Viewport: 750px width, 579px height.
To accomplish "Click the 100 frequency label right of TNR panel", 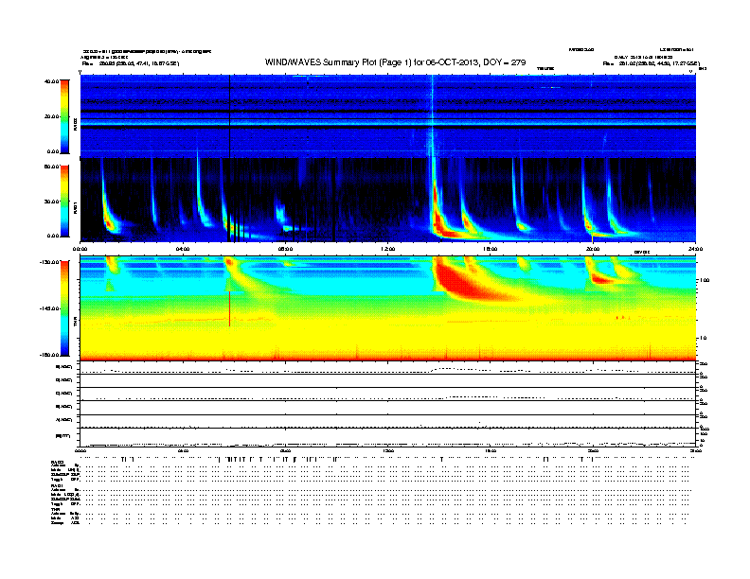I will coord(705,280).
